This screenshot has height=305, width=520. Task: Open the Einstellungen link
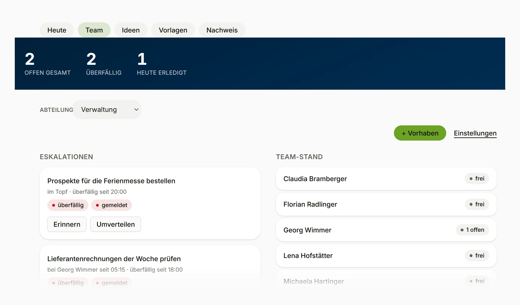coord(475,133)
